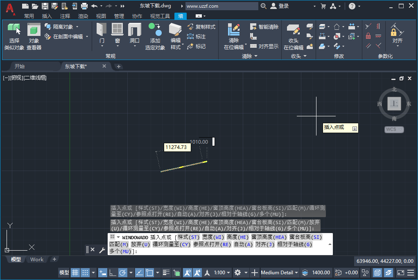The height and width of the screenshot is (280, 418).
Task: Save the drawing with the disk icon
Action: pyautogui.click(x=45, y=6)
